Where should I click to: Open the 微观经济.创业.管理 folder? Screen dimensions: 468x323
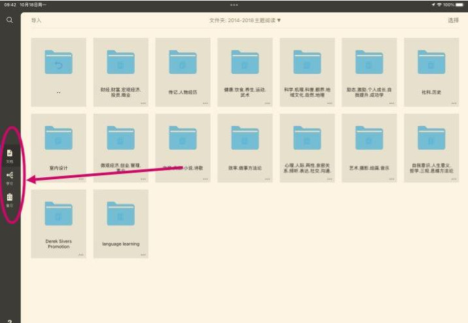click(120, 148)
